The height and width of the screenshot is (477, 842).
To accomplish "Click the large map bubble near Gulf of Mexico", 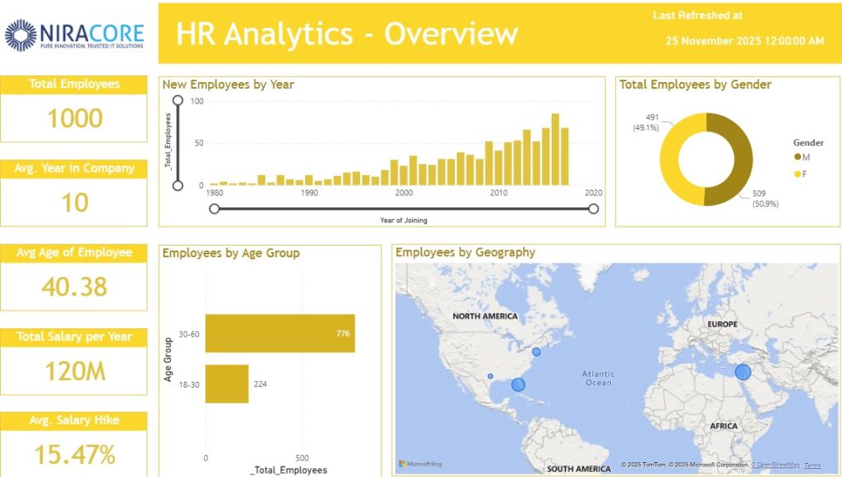I will [518, 384].
